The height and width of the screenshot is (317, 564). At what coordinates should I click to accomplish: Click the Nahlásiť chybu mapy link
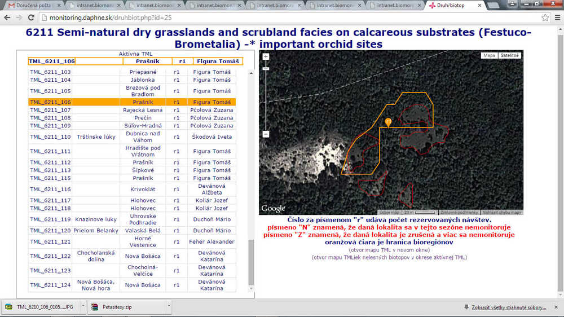click(x=502, y=212)
